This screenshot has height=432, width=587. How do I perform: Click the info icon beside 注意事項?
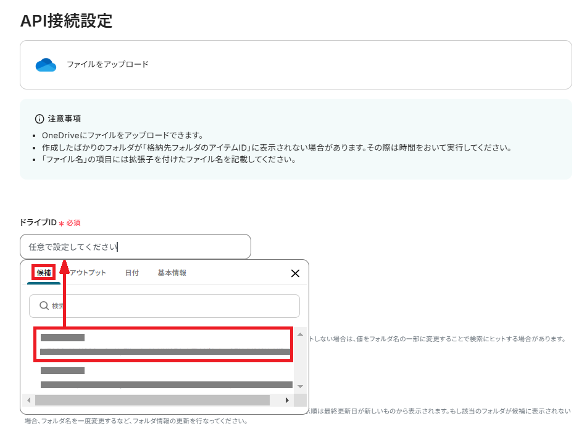(x=40, y=118)
